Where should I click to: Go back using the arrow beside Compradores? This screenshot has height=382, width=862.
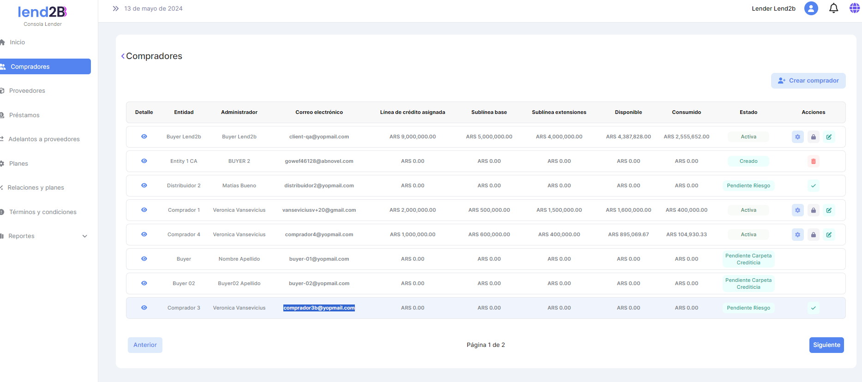coord(123,56)
